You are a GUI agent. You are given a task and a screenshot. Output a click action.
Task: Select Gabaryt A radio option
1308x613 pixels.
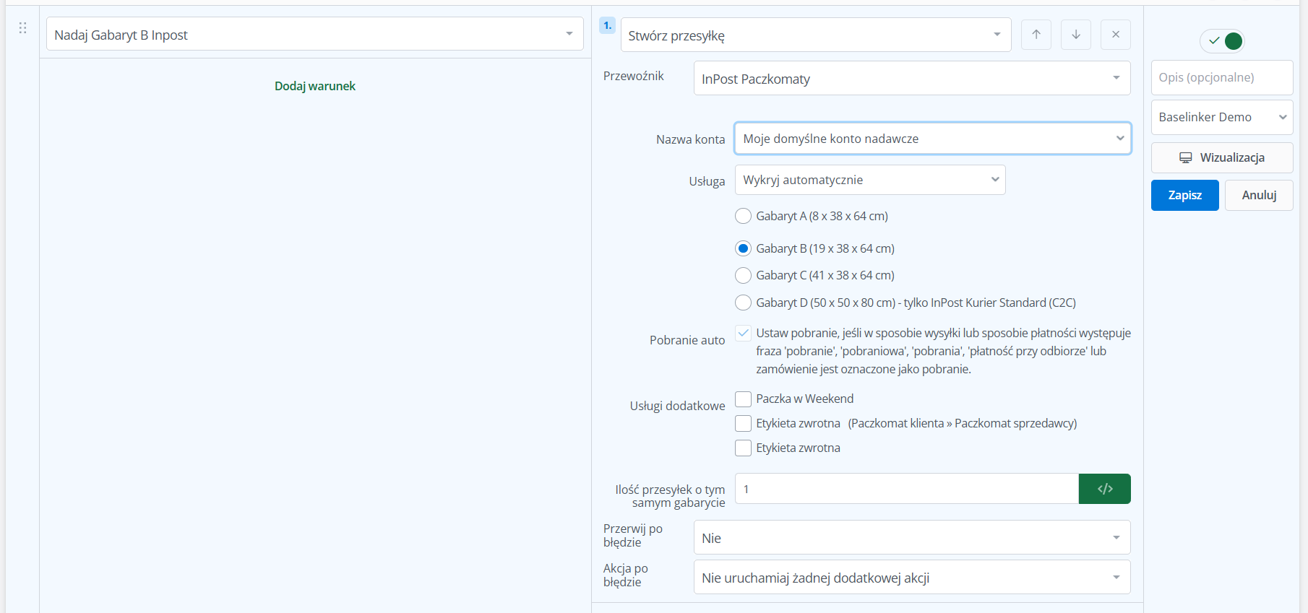click(743, 216)
